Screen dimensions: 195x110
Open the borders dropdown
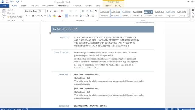95,16
